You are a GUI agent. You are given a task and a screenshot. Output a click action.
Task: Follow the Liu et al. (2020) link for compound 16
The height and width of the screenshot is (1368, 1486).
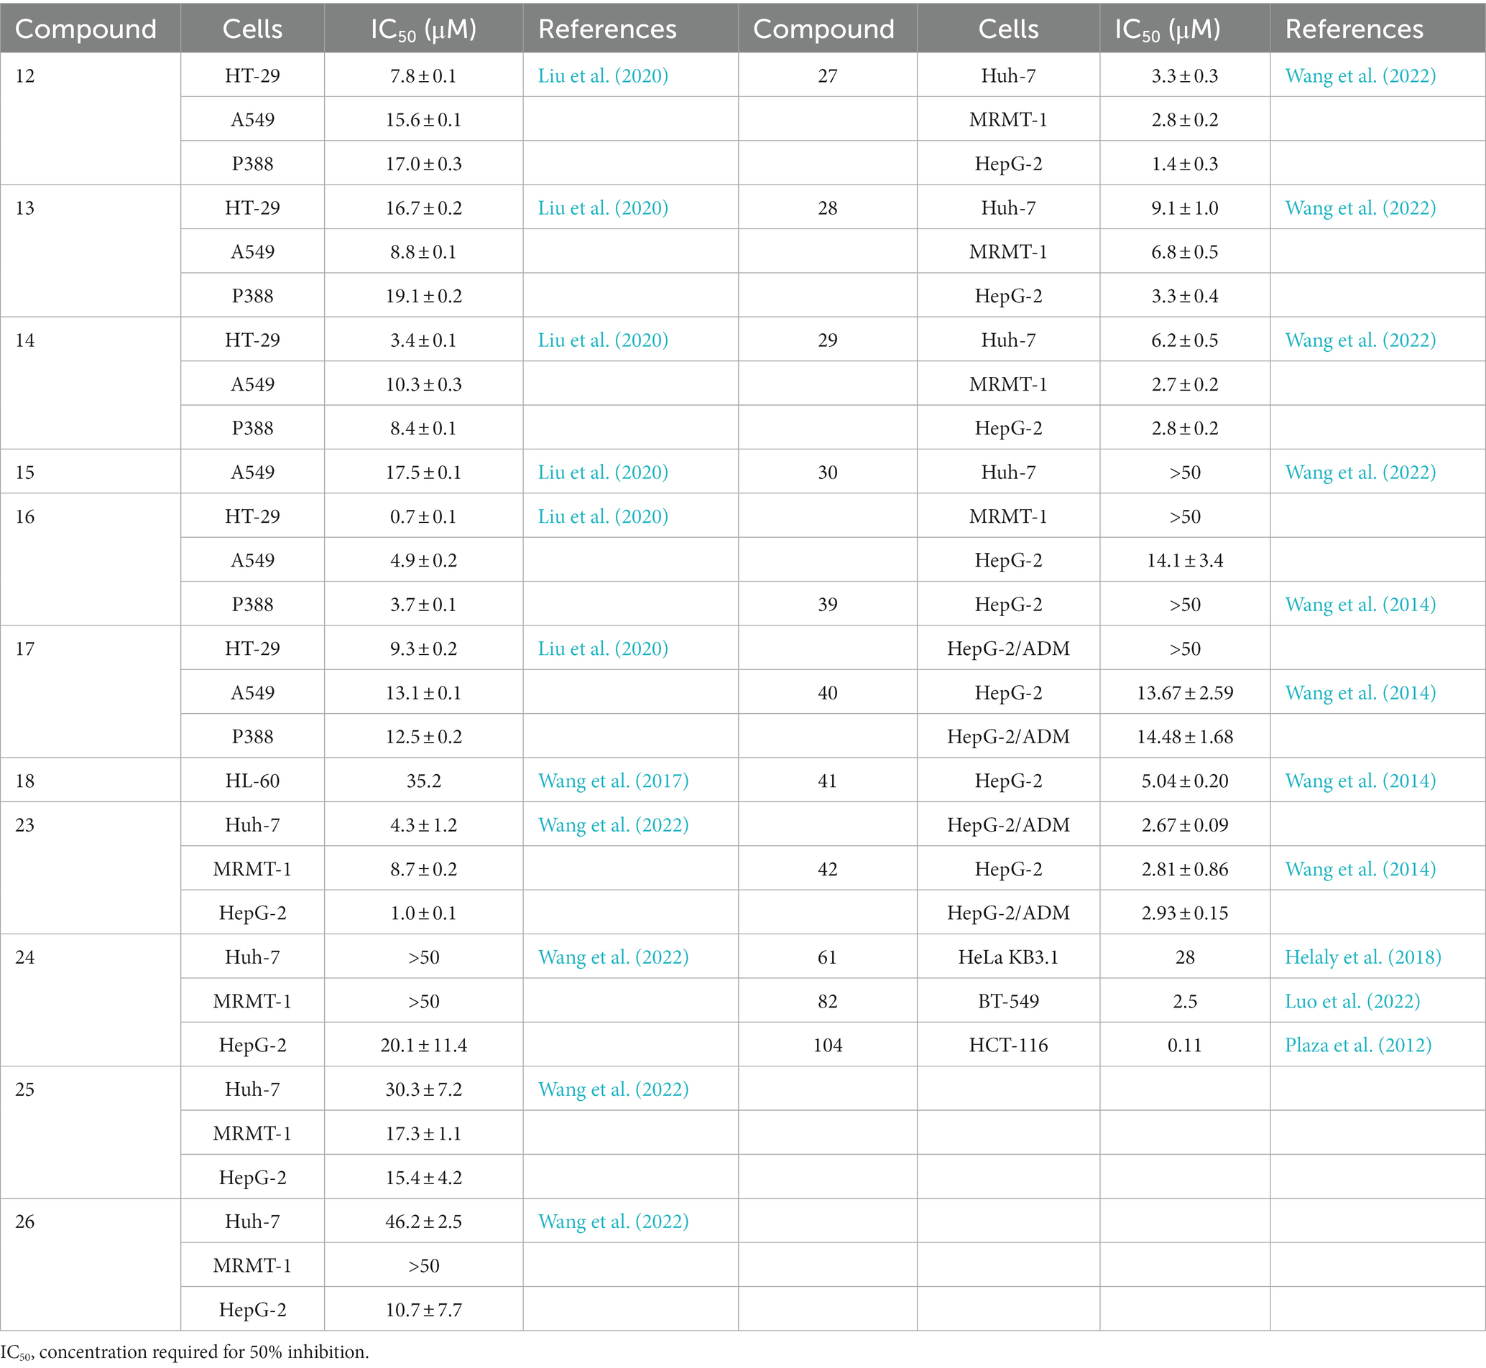(603, 517)
